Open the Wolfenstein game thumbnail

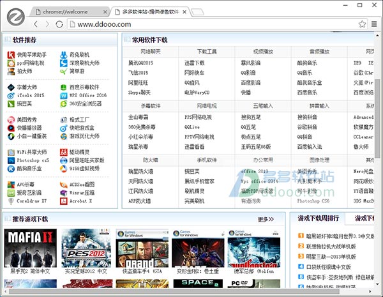(x=254, y=248)
